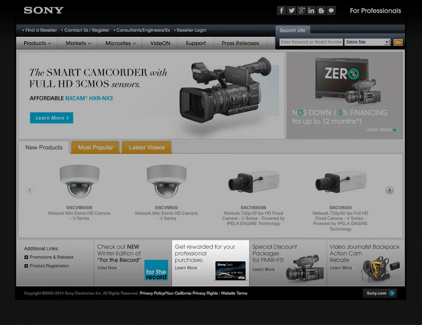This screenshot has height=325, width=422.
Task: Open the SNCVB600 product name link
Action: pyautogui.click(x=340, y=208)
